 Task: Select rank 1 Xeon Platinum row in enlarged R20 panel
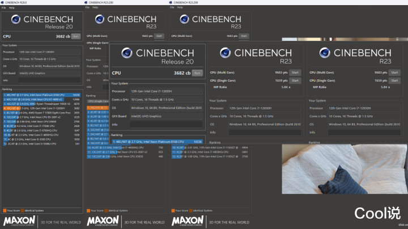coord(157,142)
